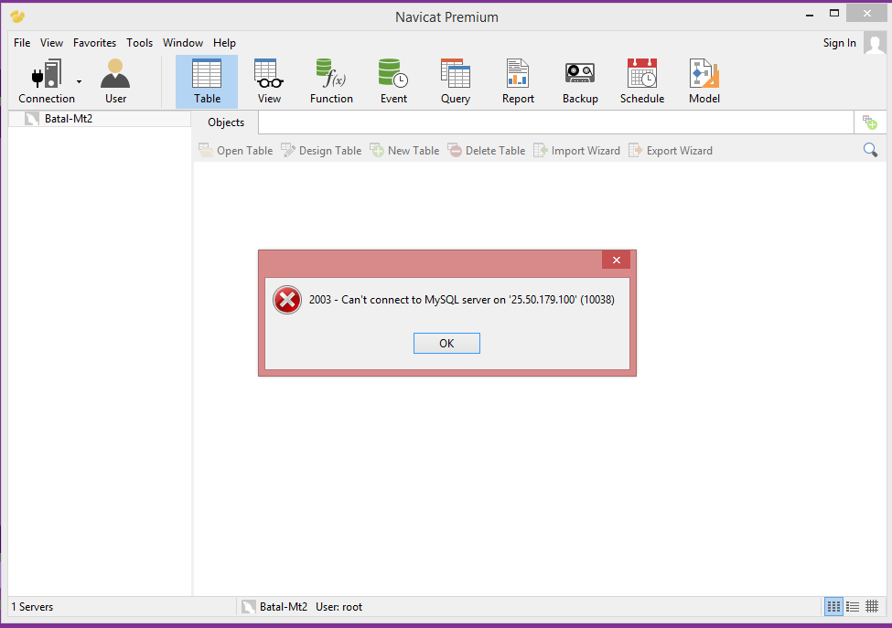Click the Connection toolbar icon
892x628 pixels.
tap(46, 81)
